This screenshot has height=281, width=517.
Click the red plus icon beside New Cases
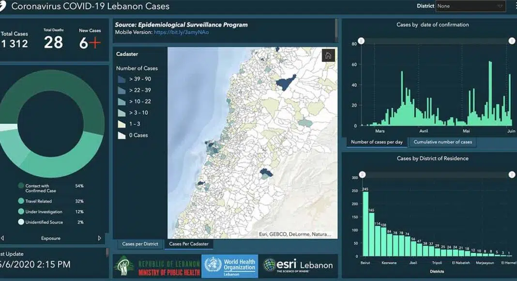coord(95,43)
